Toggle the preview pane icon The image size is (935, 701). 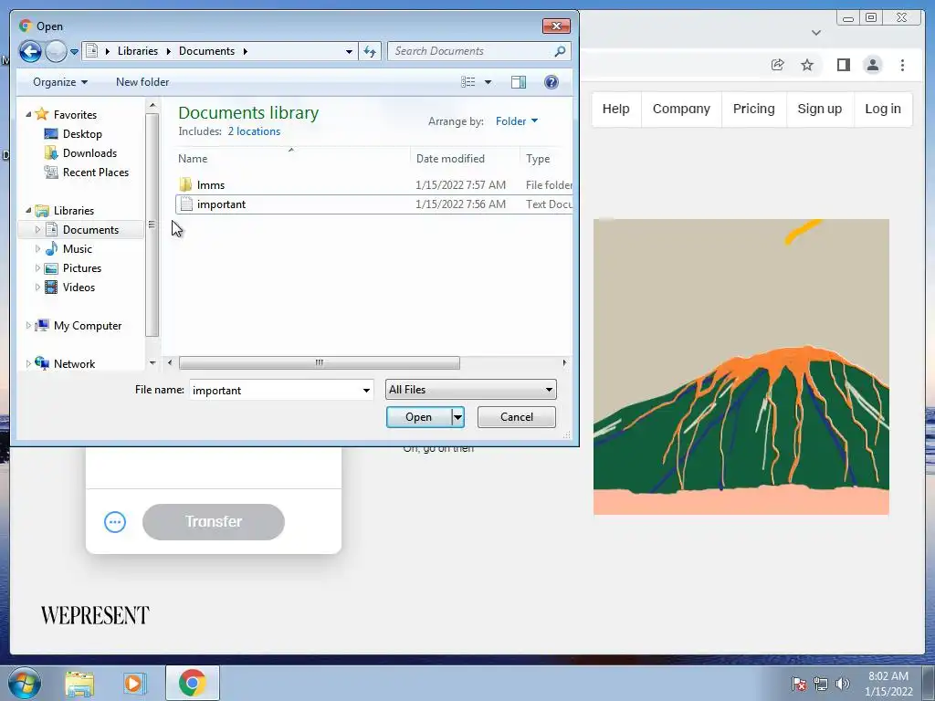tap(519, 82)
